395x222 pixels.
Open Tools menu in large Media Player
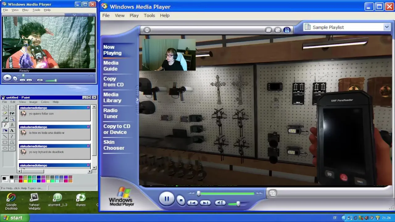pyautogui.click(x=149, y=15)
